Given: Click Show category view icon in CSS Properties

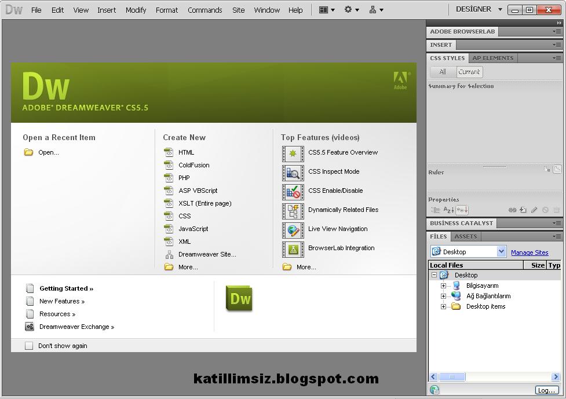Looking at the screenshot, I should (436, 210).
